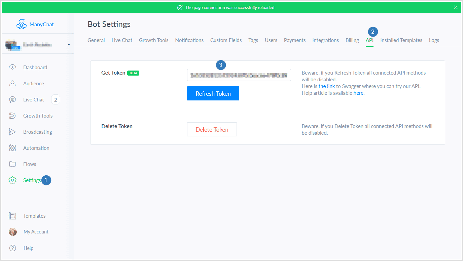Screen dimensions: 463x261
Task: Expand the page account dropdown chevron
Action: click(x=69, y=44)
